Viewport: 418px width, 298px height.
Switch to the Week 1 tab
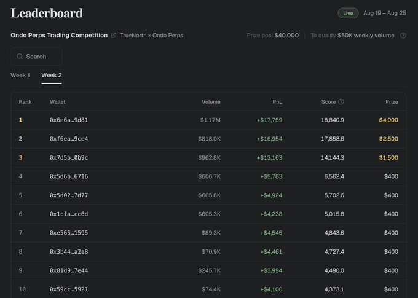pyautogui.click(x=20, y=75)
